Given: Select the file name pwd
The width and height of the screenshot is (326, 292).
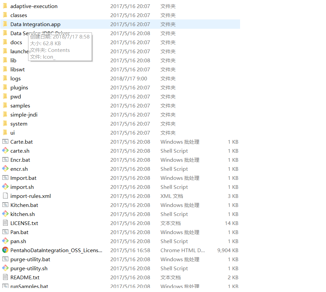Looking at the screenshot, I should point(16,97).
